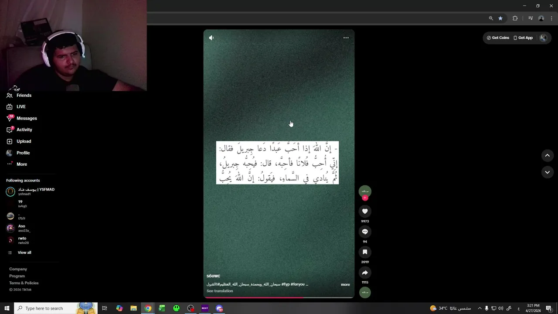Expand Terms & Policies footer section
Image resolution: width=558 pixels, height=314 pixels.
pyautogui.click(x=24, y=283)
